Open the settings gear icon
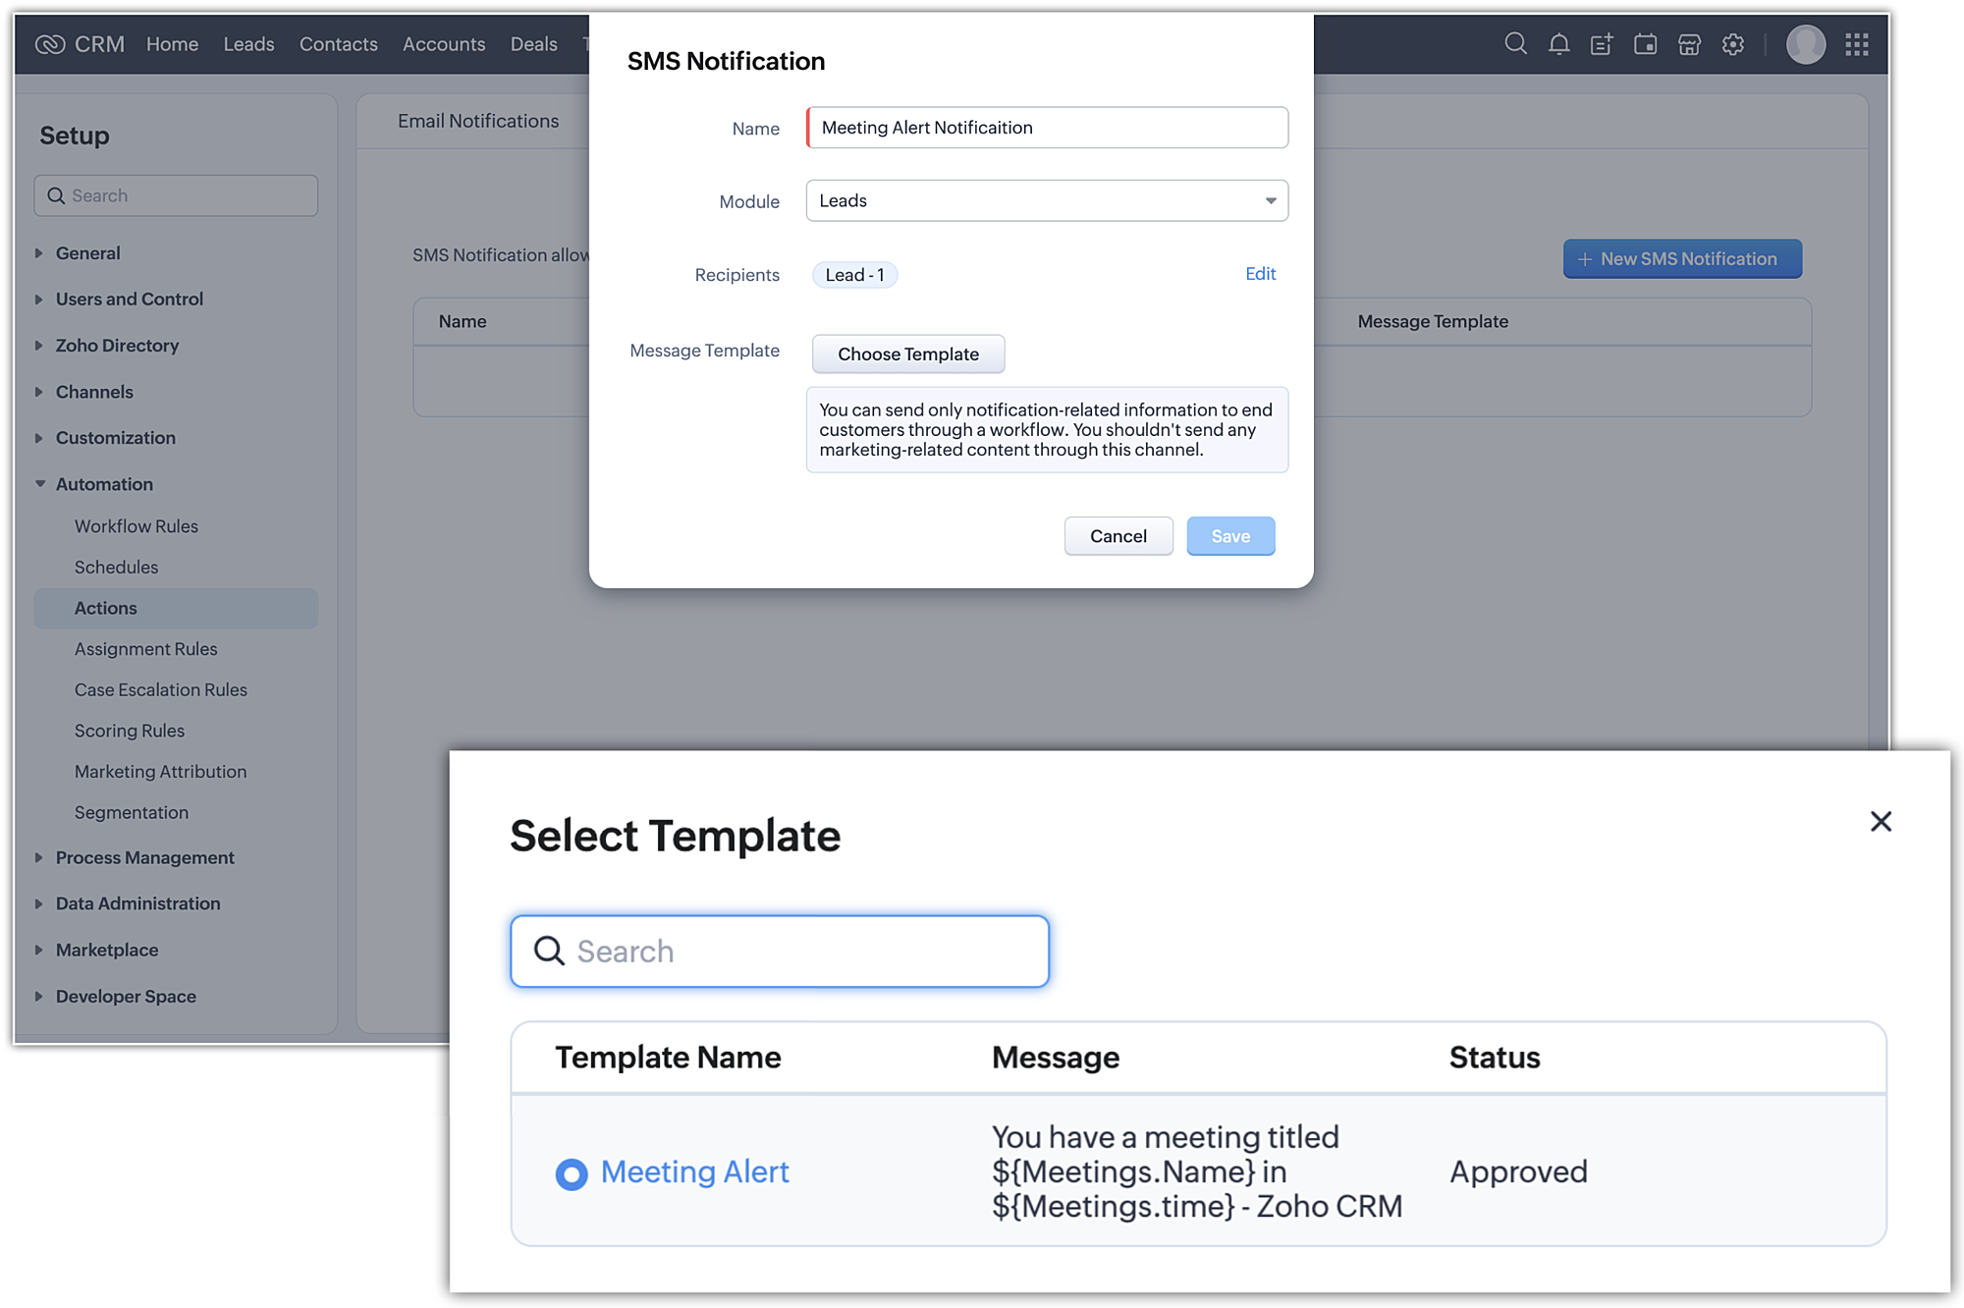Screen dimensions: 1964x1308 [1733, 44]
